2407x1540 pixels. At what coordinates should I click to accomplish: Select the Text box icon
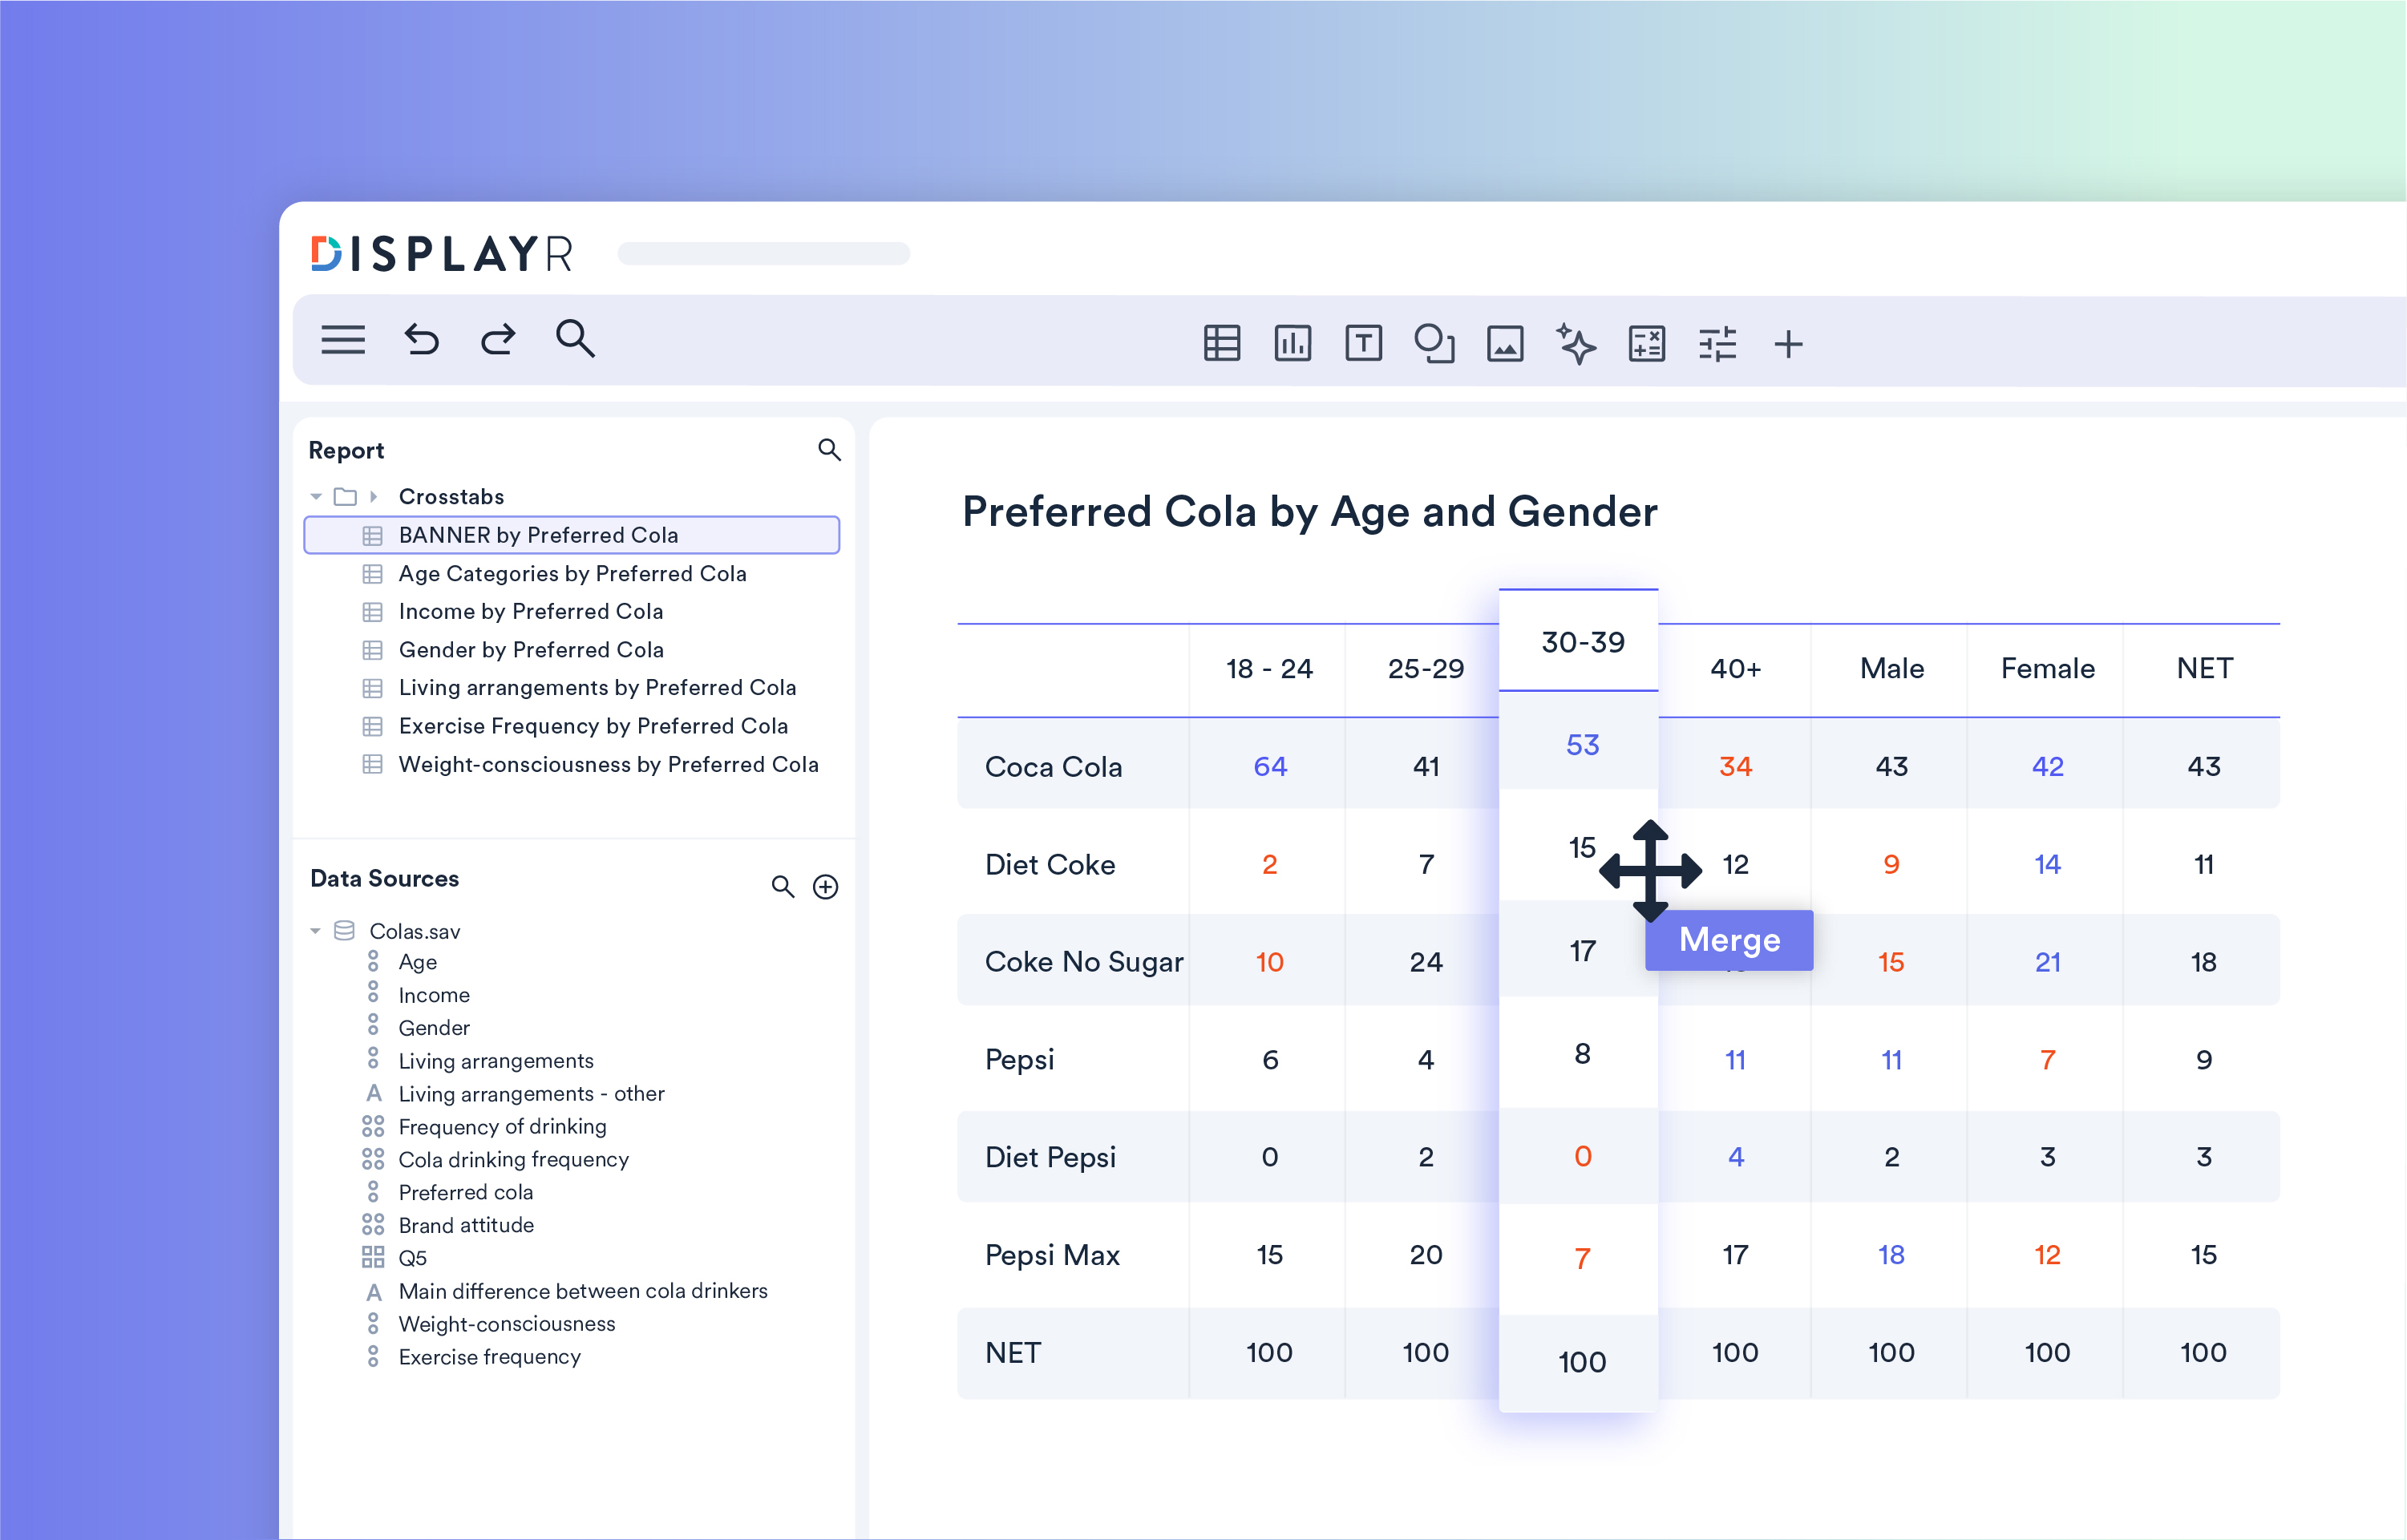coord(1363,344)
